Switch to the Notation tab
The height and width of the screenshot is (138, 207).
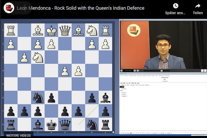[x=122, y=76]
